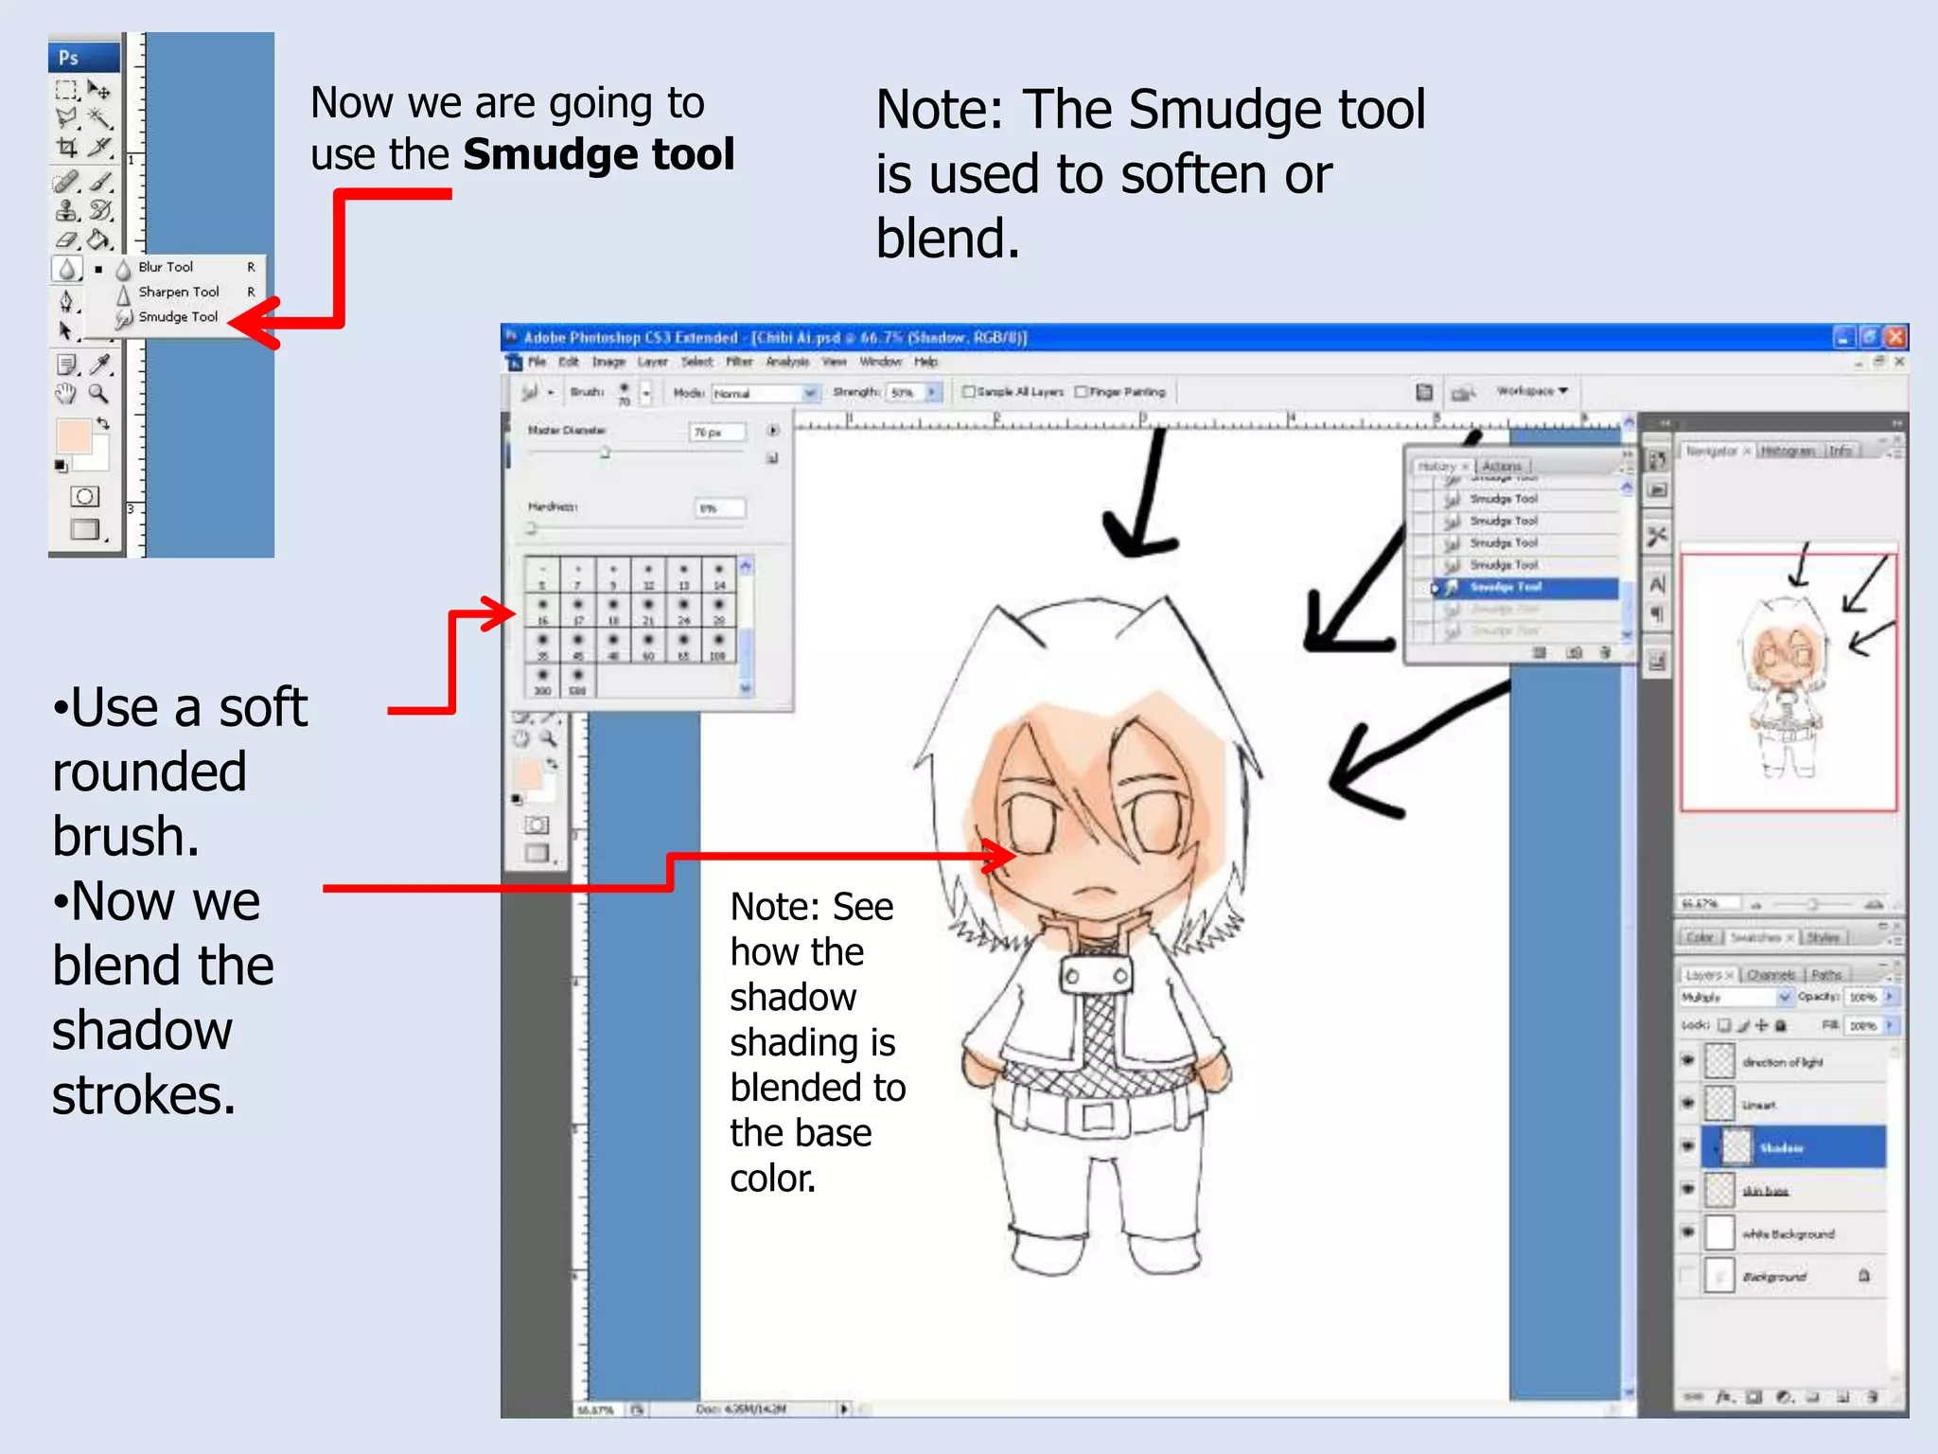The width and height of the screenshot is (1938, 1454).
Task: Click the Hardness value field
Action: 720,509
